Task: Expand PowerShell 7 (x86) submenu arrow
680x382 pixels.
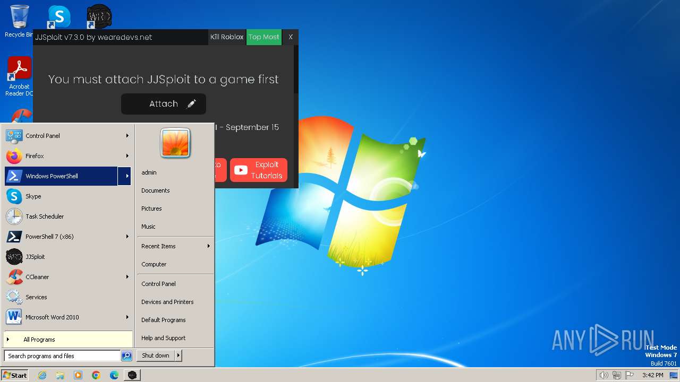Action: [x=127, y=237]
